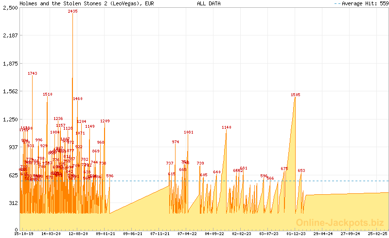Screen dimensions: 389x238
Task: Click the 625 y-axis tick label
Action: click(x=13, y=174)
